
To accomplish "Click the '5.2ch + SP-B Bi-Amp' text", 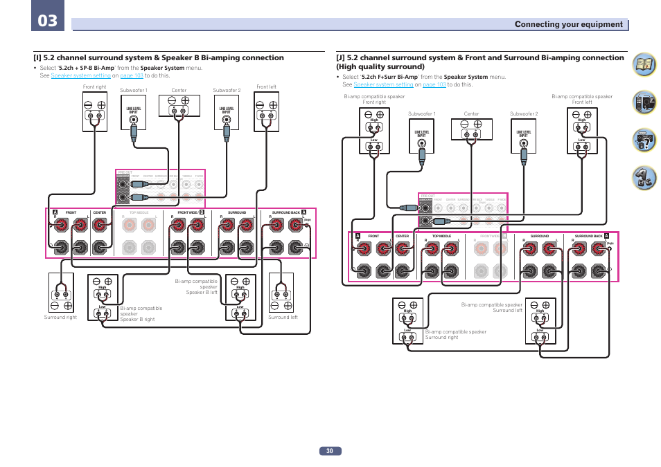I will coord(87,68).
